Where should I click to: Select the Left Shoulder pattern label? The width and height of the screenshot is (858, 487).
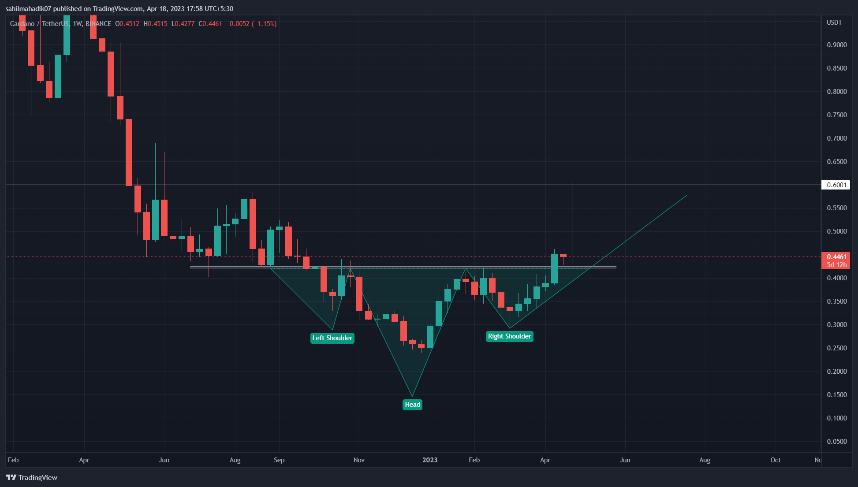coord(332,338)
